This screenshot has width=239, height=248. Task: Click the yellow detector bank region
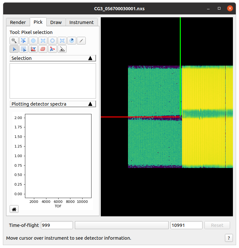click(x=207, y=117)
